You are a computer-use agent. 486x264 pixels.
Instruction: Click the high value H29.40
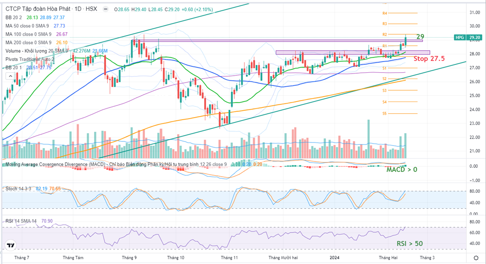139,10
